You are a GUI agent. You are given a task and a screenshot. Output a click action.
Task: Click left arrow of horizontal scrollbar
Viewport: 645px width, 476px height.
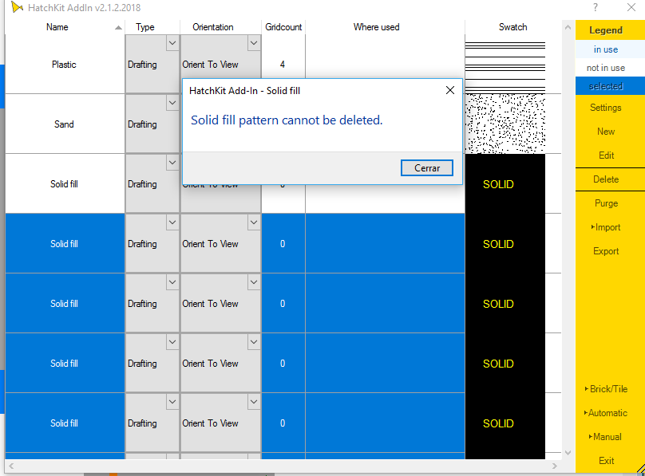coord(11,466)
